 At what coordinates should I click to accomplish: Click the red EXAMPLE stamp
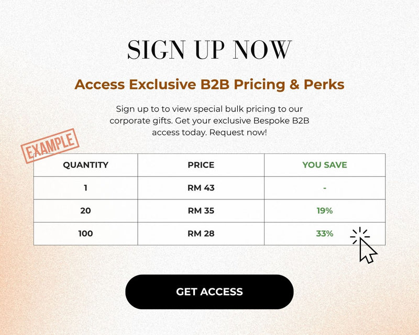click(50, 146)
